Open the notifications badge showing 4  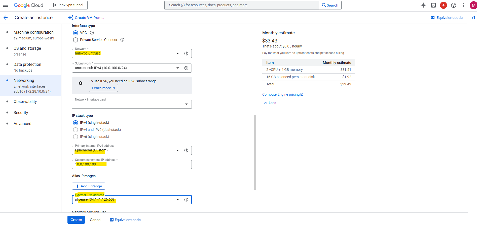click(444, 5)
